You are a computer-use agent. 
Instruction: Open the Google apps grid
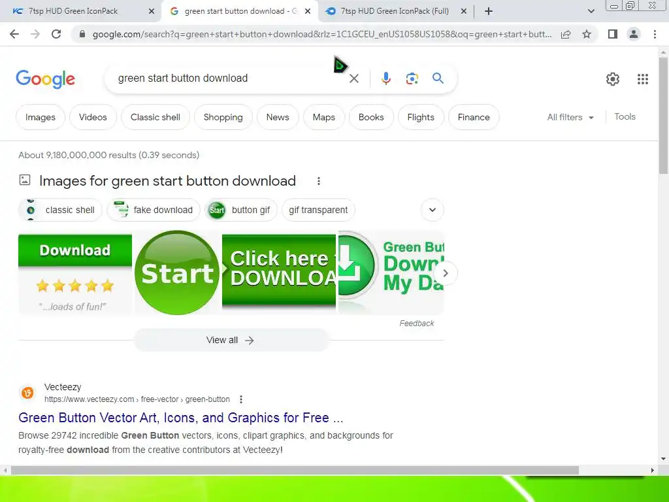tap(643, 79)
